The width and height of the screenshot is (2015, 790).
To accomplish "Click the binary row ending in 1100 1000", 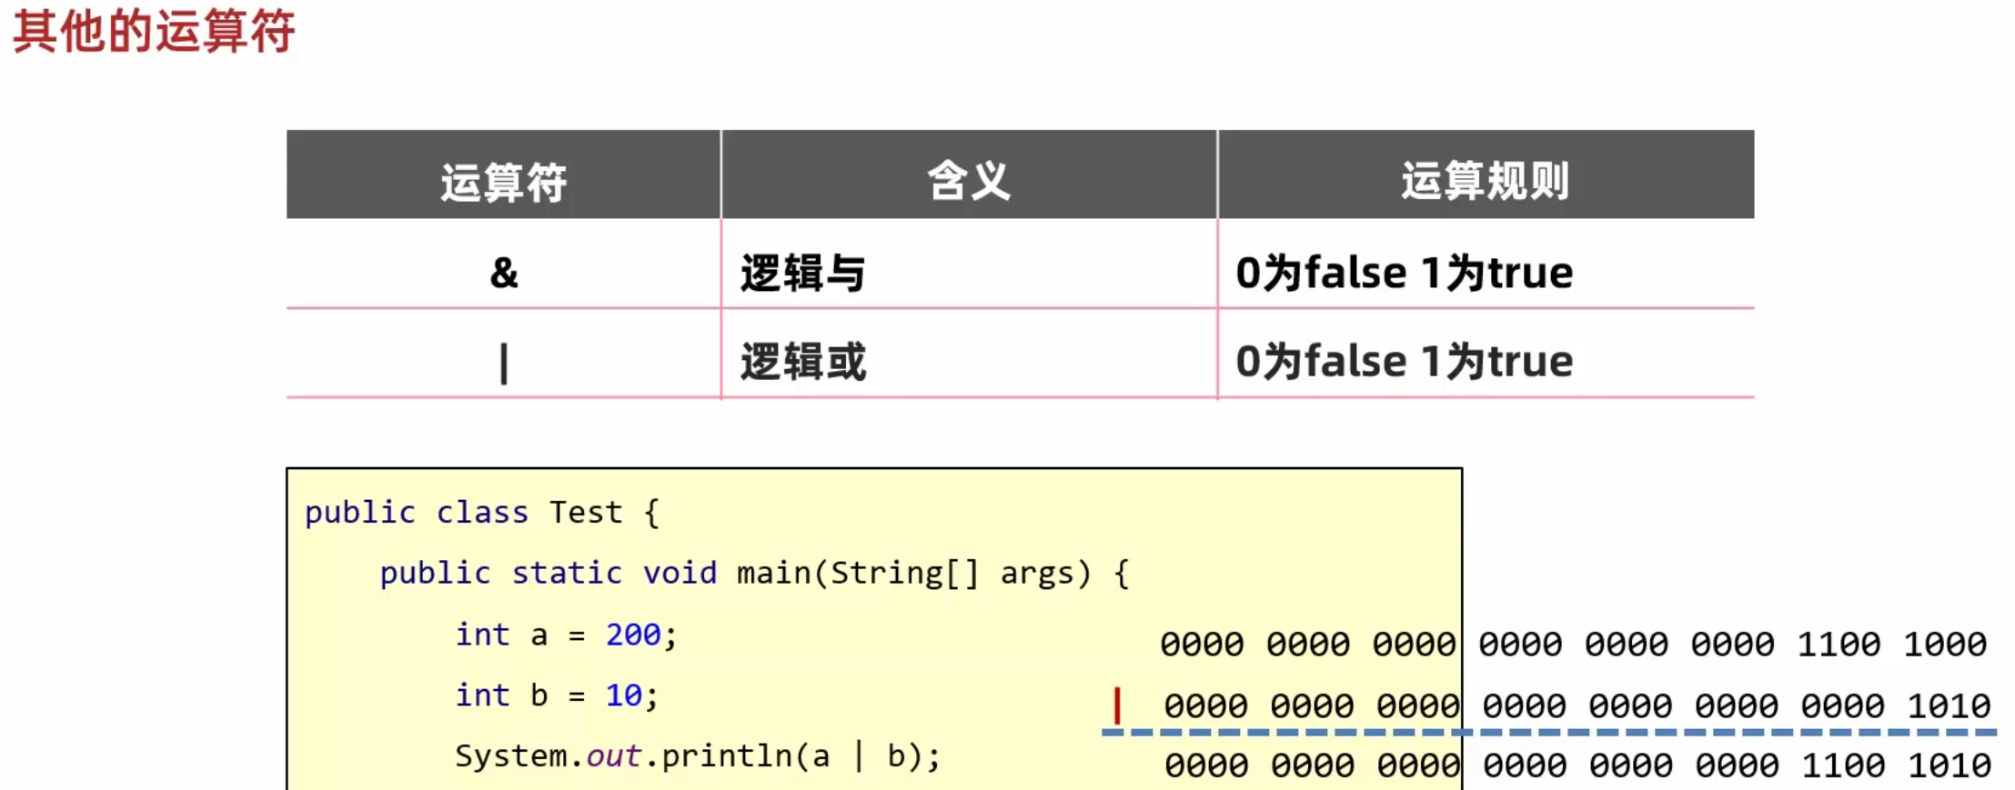I will click(x=1573, y=645).
